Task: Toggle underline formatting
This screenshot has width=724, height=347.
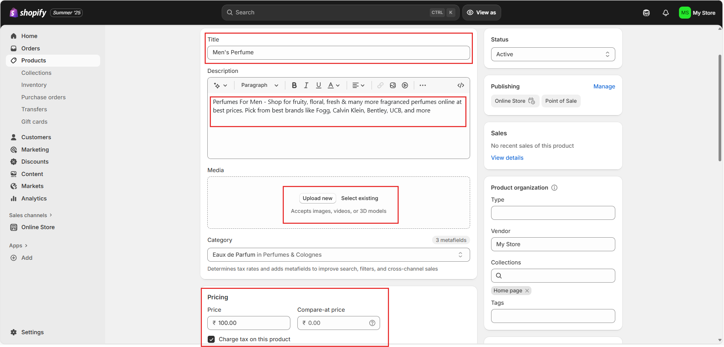Action: [319, 85]
